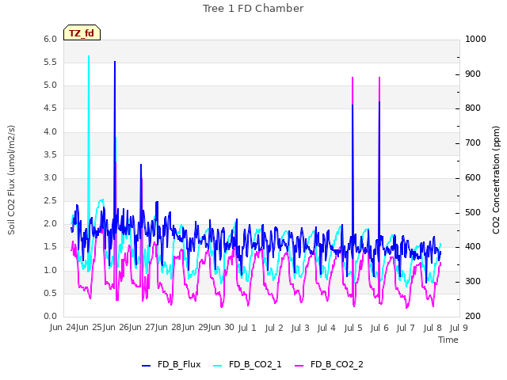Click the cyan FD_B_CO2_1 legend swatch

click(x=218, y=366)
